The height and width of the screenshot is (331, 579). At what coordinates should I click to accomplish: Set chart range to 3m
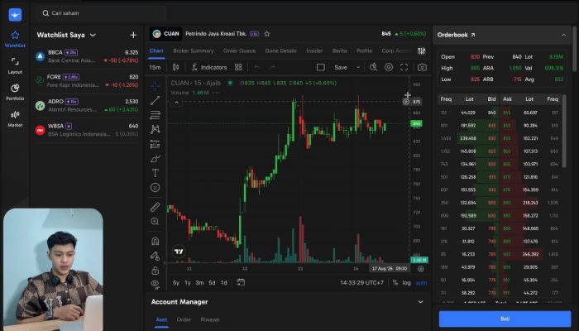(200, 283)
